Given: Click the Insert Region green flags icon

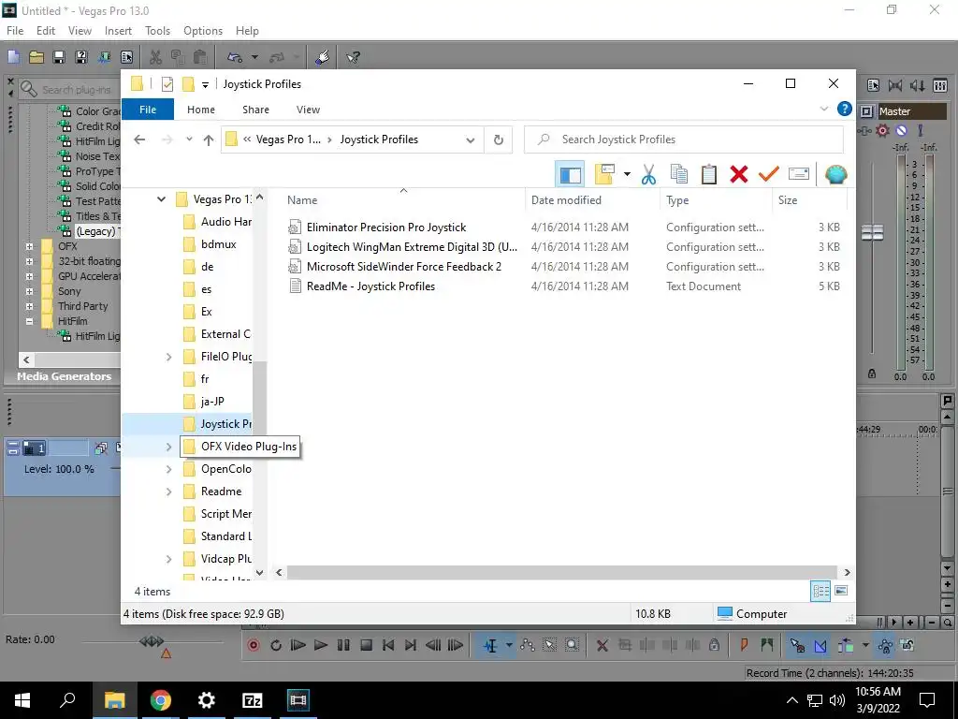Looking at the screenshot, I should point(767,645).
